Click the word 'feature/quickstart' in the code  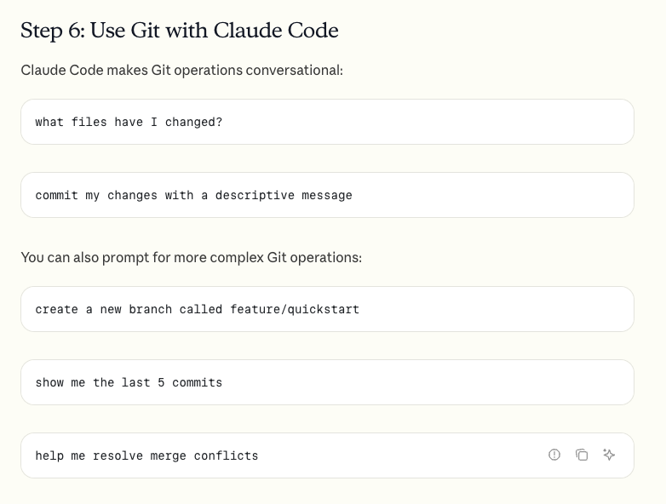point(295,309)
